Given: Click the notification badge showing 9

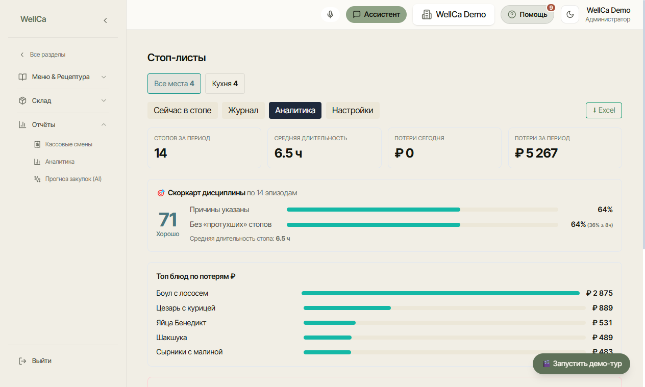Looking at the screenshot, I should pyautogui.click(x=551, y=8).
